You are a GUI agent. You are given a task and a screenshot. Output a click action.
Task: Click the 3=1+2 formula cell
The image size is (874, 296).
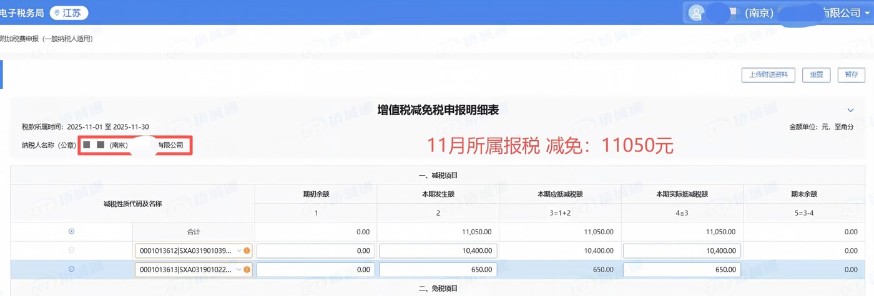tap(560, 213)
